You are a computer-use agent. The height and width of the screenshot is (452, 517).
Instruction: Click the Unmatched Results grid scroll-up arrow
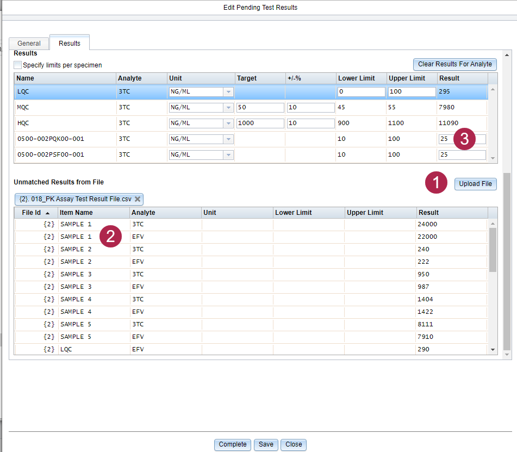click(x=493, y=224)
